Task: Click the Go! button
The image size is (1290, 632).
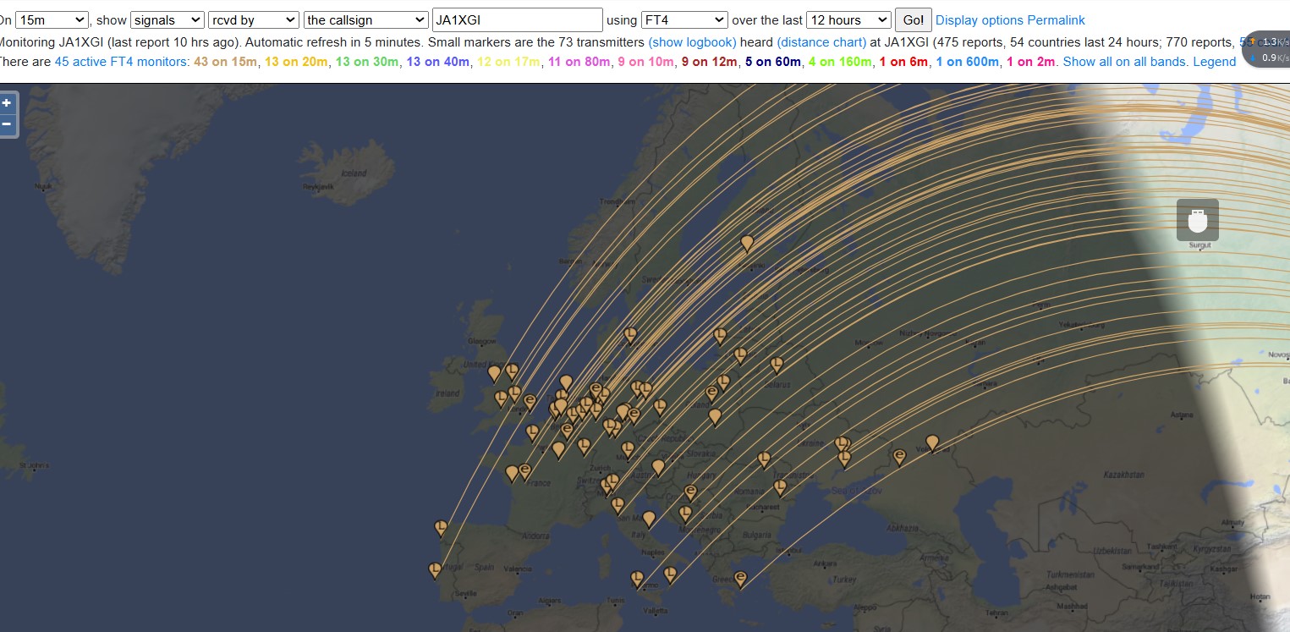Action: point(914,19)
